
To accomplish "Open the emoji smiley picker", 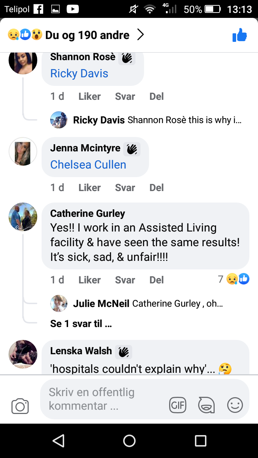I will (x=235, y=405).
